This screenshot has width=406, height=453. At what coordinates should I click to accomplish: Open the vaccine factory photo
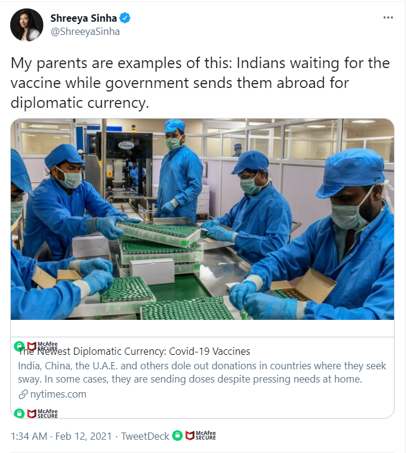(202, 219)
